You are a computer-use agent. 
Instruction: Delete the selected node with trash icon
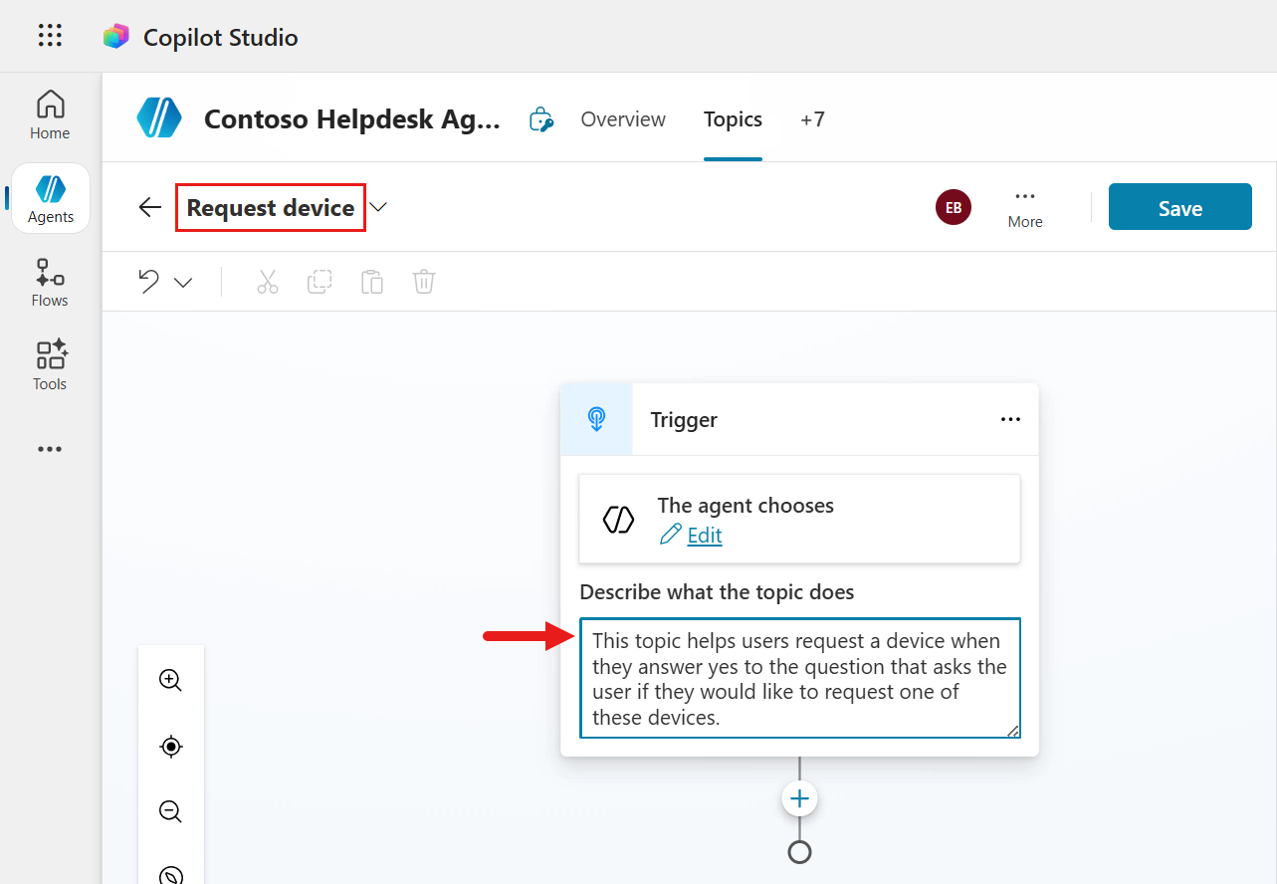423,282
